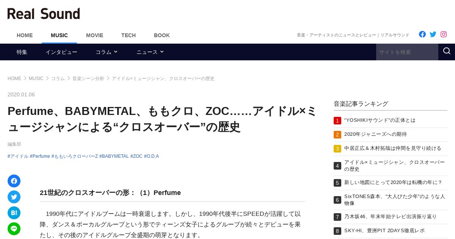Switch to the TECH tab
This screenshot has height=239, width=455.
pos(129,35)
